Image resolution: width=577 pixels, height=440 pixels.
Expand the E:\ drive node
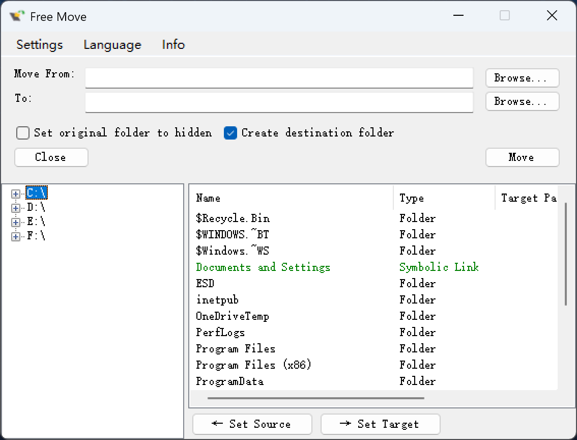(16, 222)
